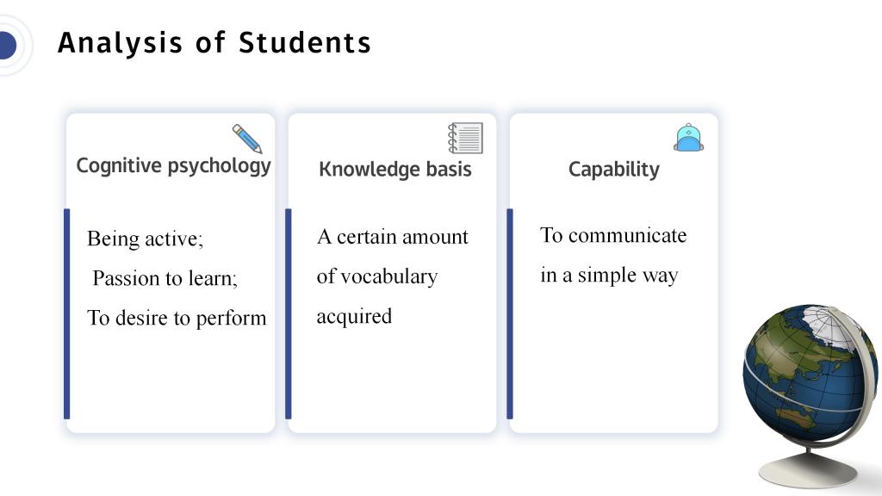The height and width of the screenshot is (496, 882).
Task: Select the 'Analysis of Students' title
Action: [214, 43]
